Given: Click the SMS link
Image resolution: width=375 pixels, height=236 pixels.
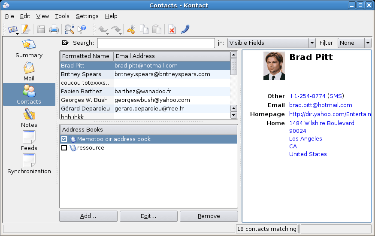Looking at the screenshot, I should [x=336, y=96].
